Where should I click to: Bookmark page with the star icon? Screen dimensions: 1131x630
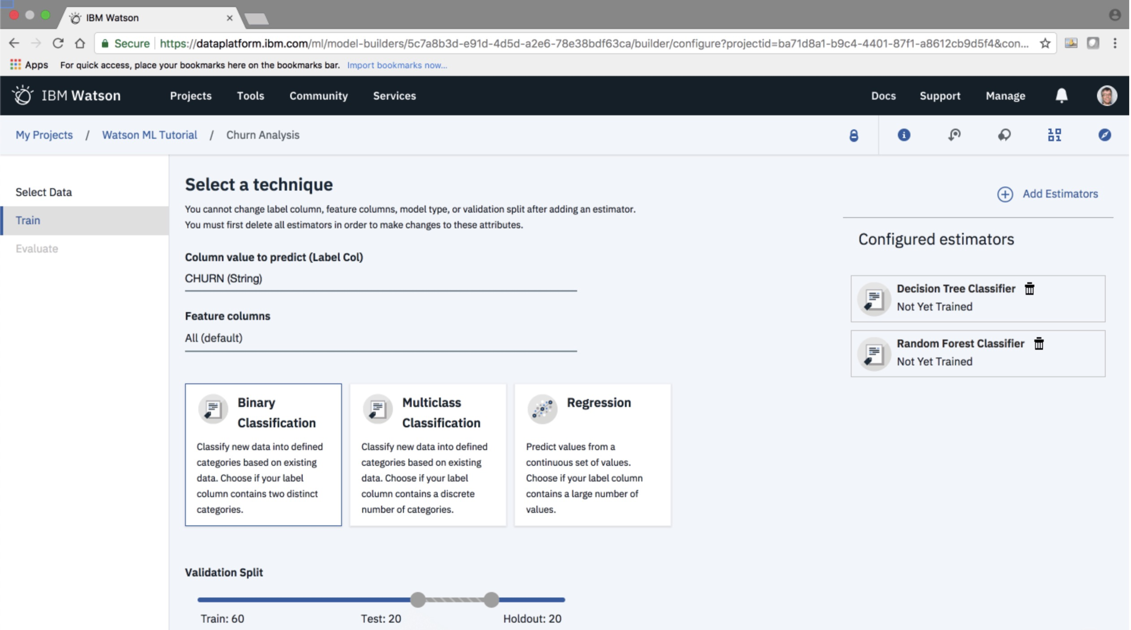coord(1045,43)
